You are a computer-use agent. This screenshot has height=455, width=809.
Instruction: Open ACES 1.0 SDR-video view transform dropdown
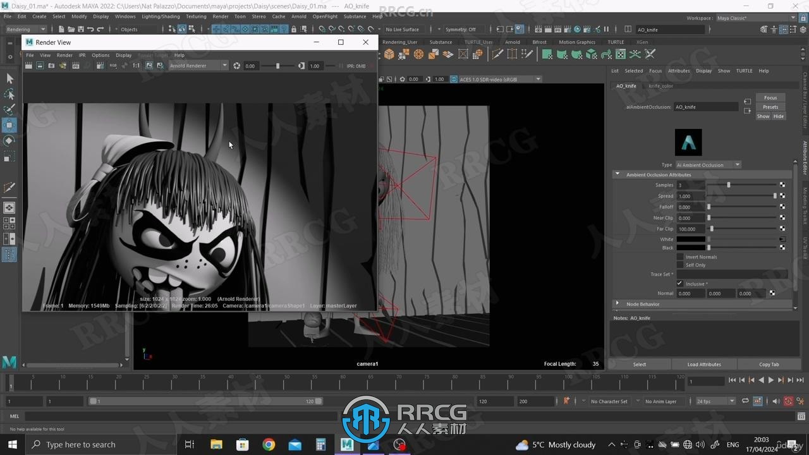[496, 79]
